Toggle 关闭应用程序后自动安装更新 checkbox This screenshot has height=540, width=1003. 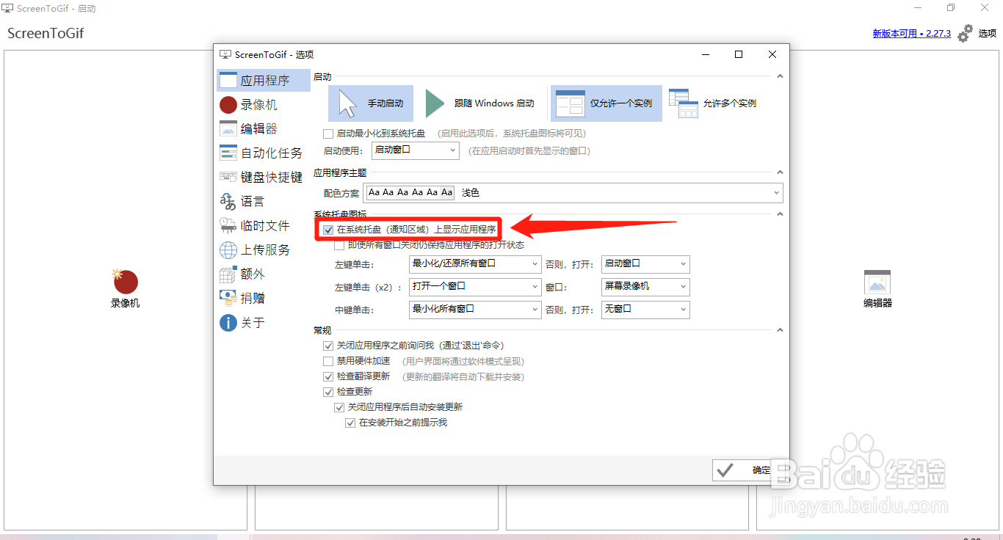pyautogui.click(x=340, y=407)
